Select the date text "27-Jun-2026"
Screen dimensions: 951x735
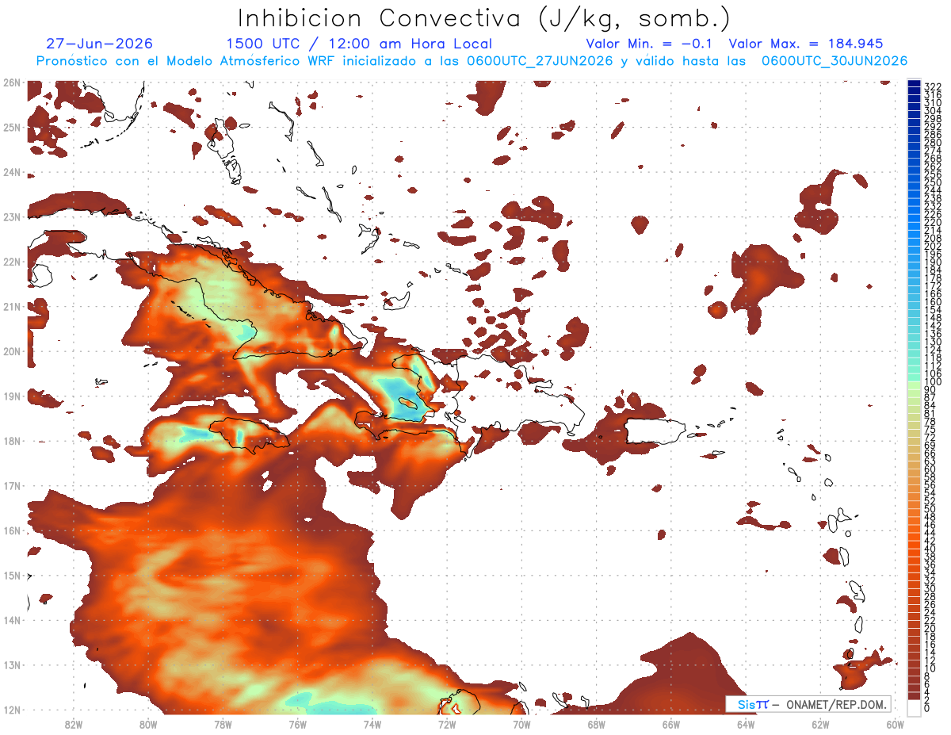click(x=100, y=44)
